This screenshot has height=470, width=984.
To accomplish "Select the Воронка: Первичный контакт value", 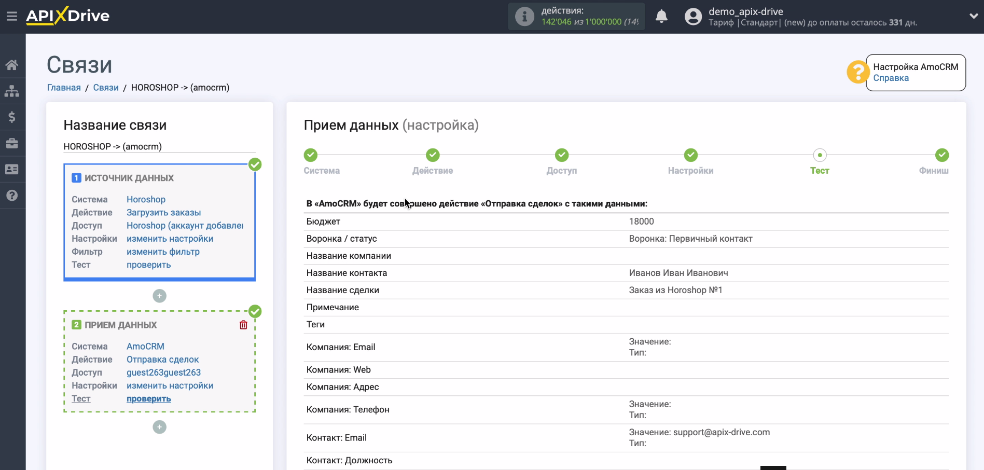I will (x=690, y=239).
